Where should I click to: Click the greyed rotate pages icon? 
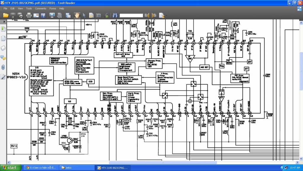click(59, 15)
